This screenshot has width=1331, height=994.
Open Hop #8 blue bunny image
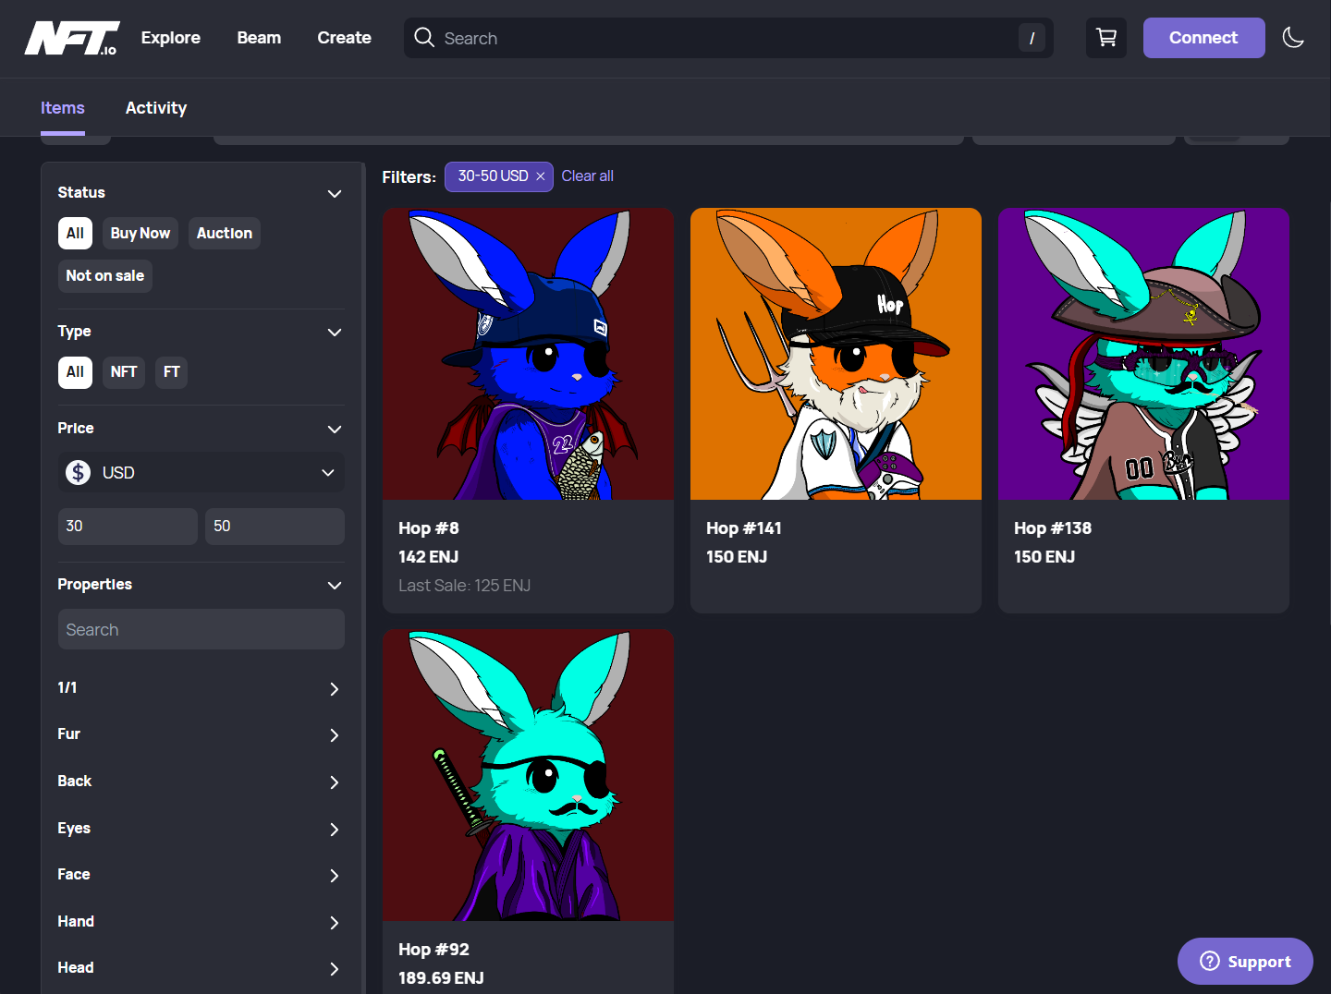click(x=528, y=354)
